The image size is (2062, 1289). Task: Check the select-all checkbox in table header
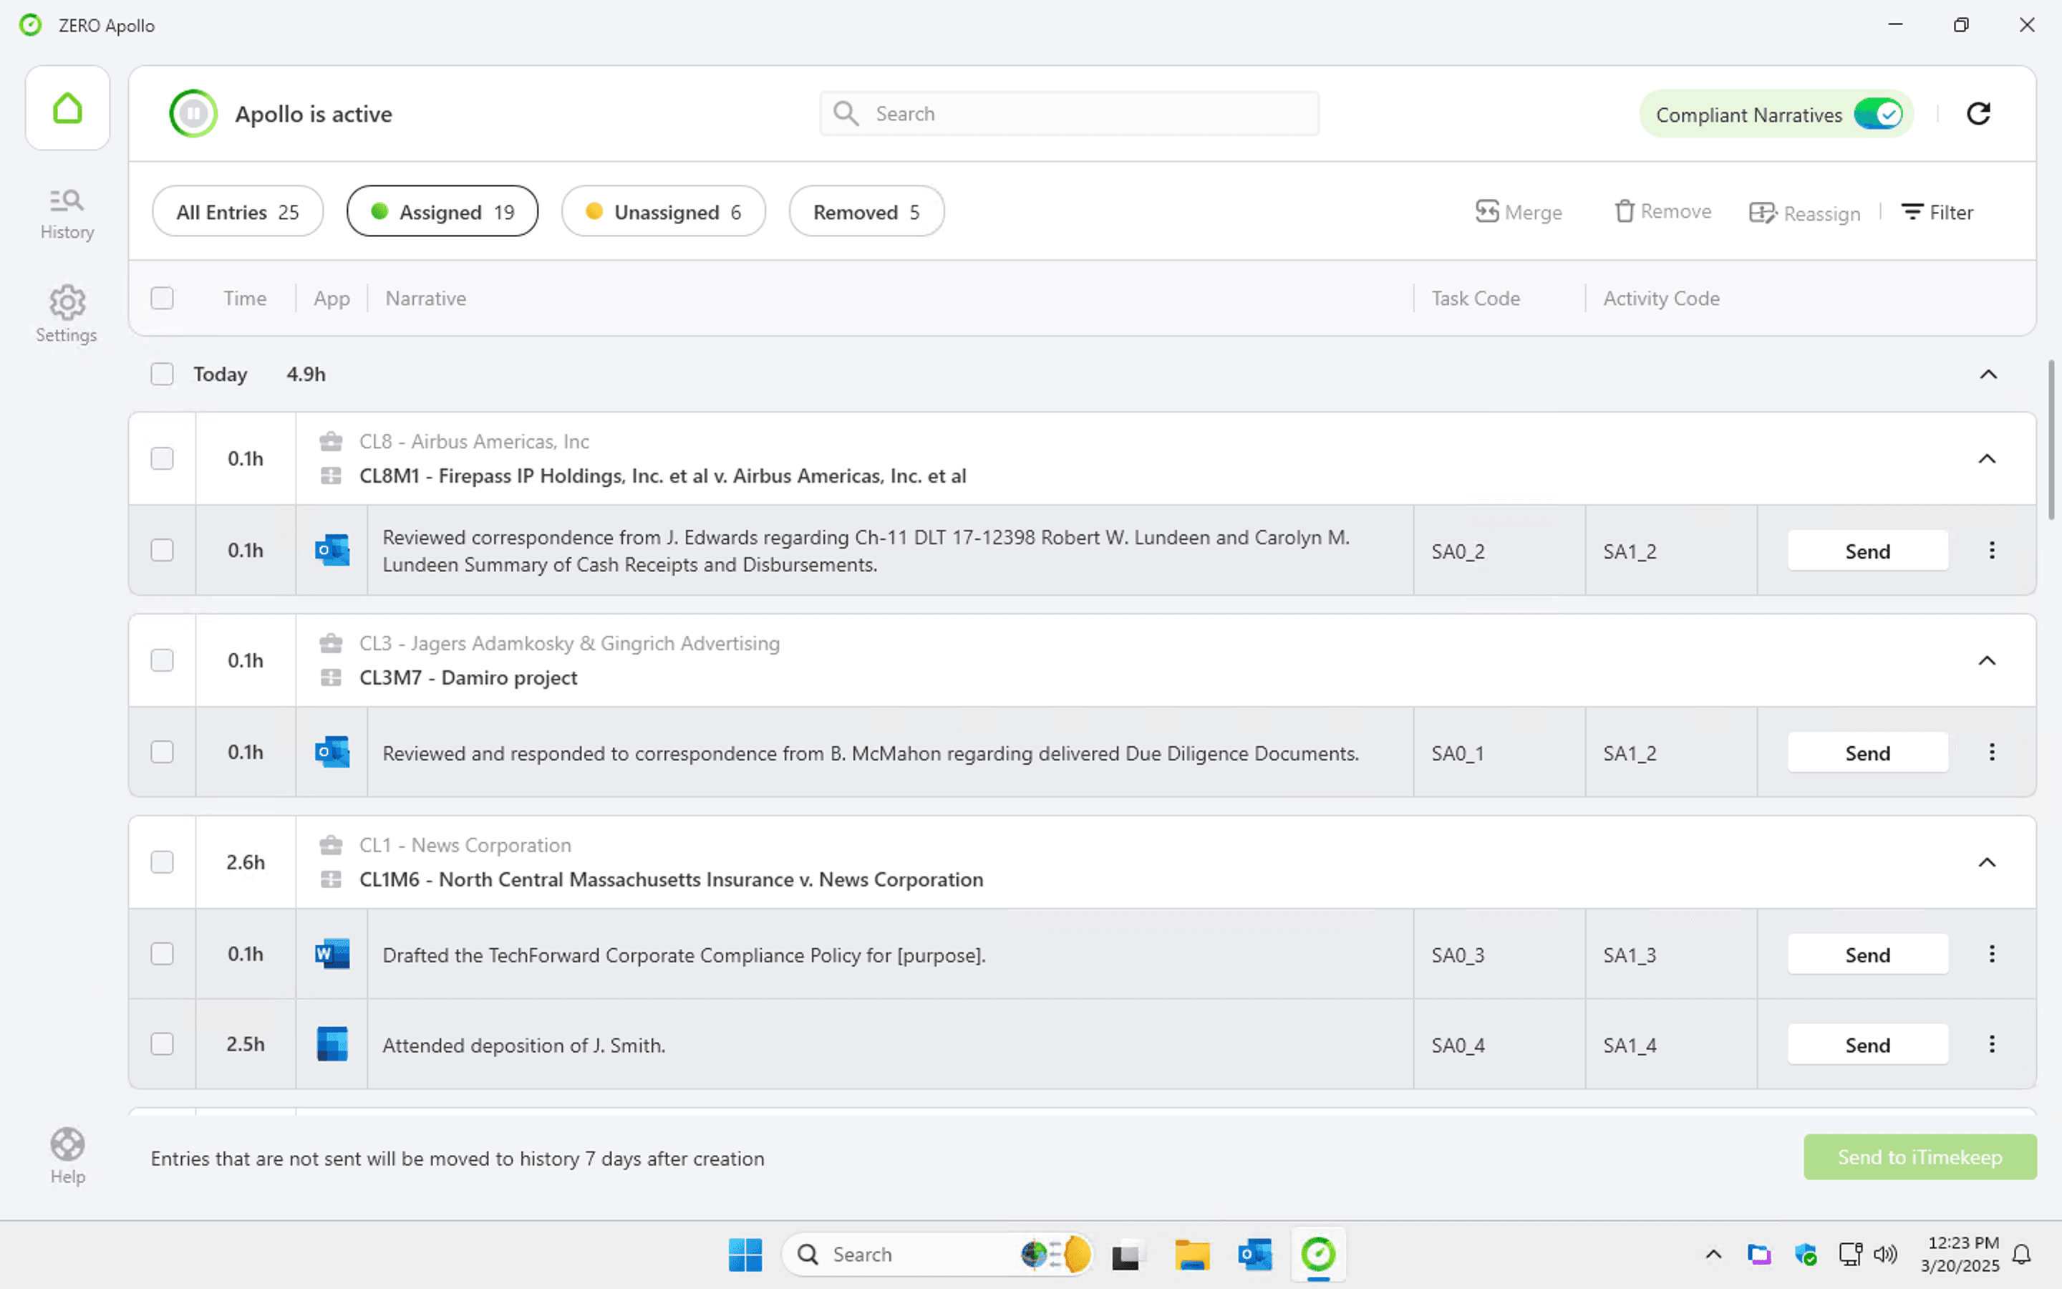pos(162,299)
